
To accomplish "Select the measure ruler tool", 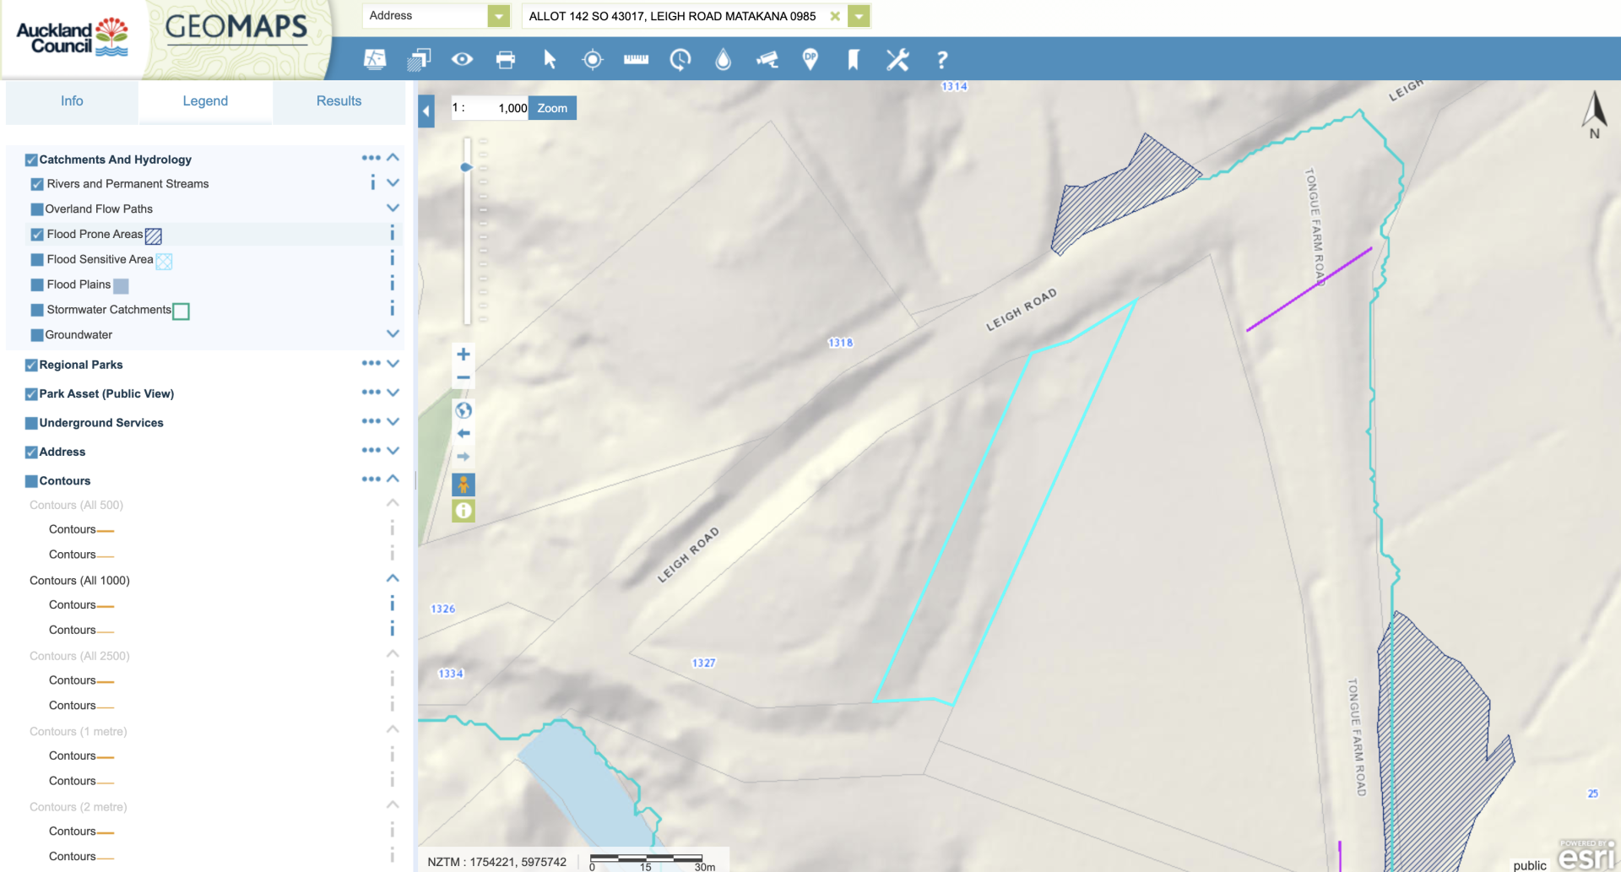I will coord(636,59).
